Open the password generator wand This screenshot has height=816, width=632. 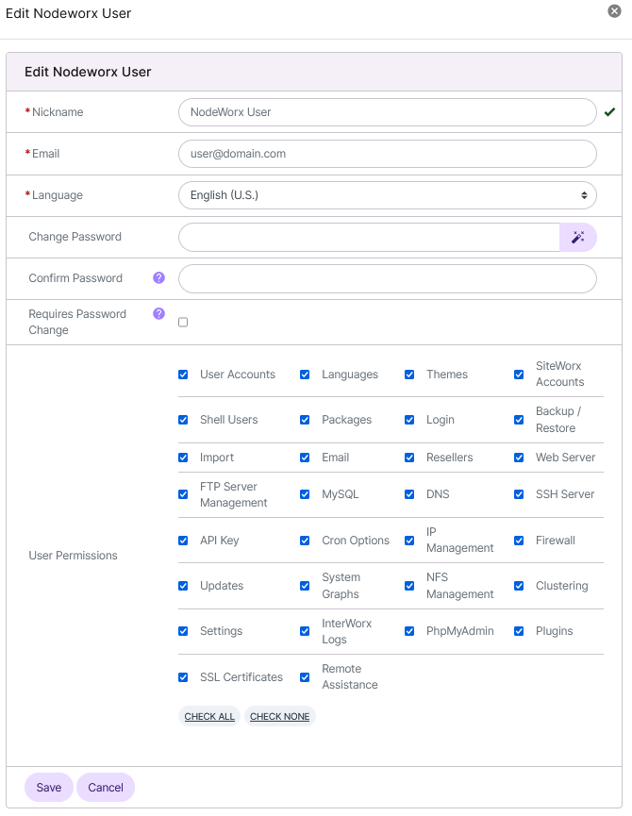[x=577, y=237]
